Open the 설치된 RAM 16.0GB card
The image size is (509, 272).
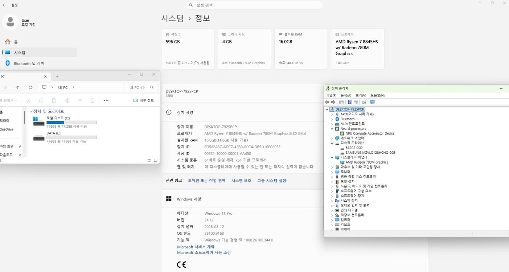[301, 49]
